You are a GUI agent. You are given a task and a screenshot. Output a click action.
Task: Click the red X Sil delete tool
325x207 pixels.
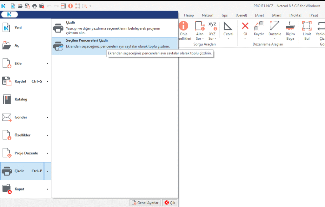(245, 31)
